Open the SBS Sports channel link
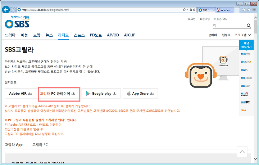259x165 pixels. pos(246,78)
